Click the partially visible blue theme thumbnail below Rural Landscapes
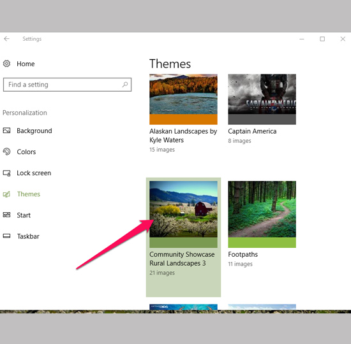 (183, 307)
